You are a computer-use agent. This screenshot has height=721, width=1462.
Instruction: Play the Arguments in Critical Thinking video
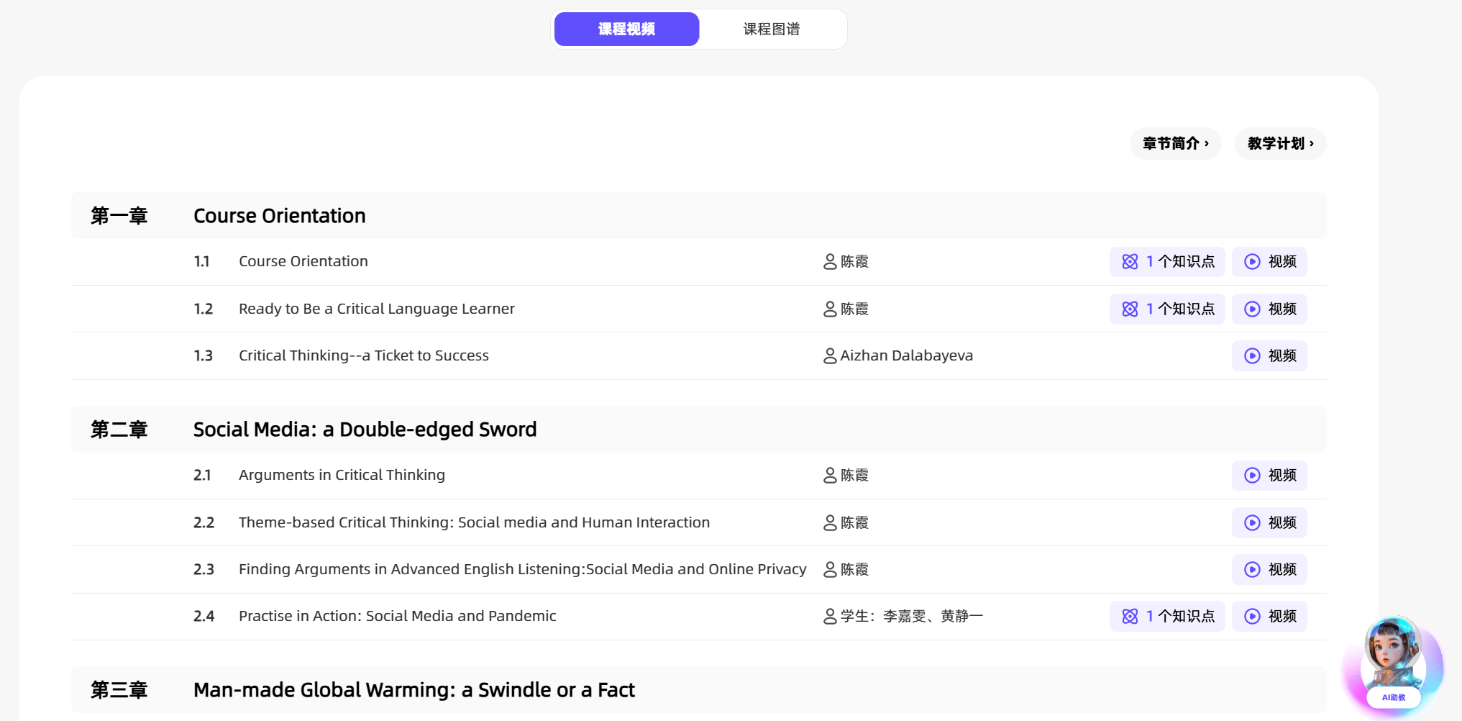[1269, 476]
